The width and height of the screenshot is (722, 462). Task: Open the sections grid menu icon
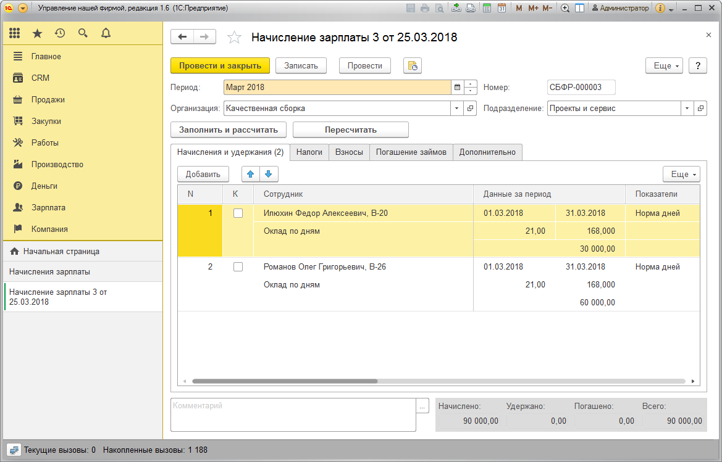click(15, 33)
